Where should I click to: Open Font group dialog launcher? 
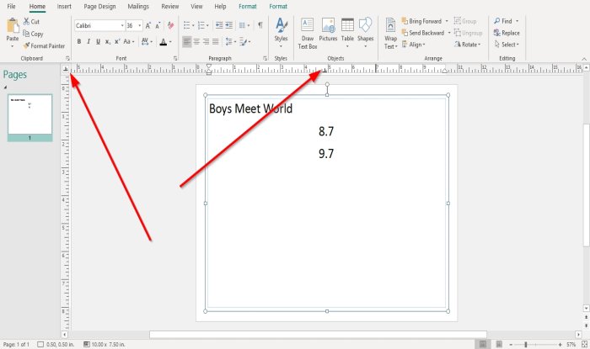pyautogui.click(x=175, y=59)
